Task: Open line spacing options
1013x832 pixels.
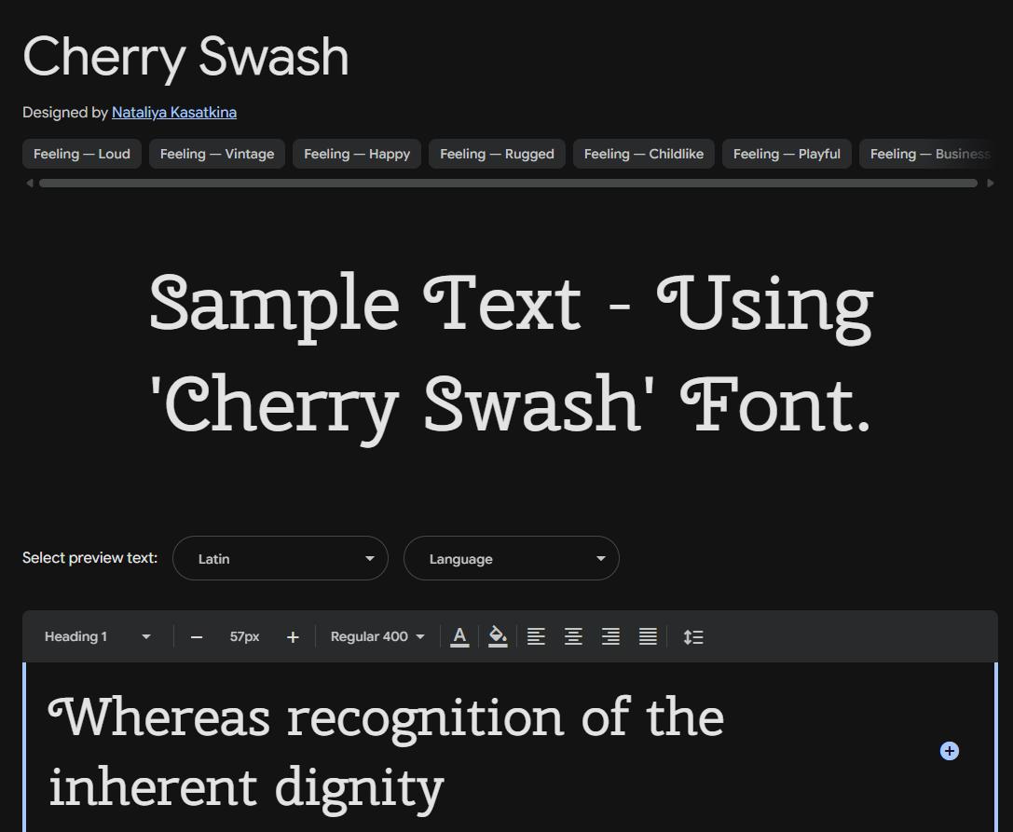Action: coord(693,637)
